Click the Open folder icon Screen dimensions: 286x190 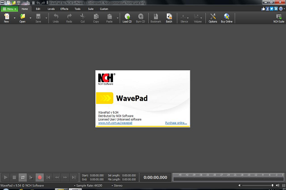tap(22, 17)
